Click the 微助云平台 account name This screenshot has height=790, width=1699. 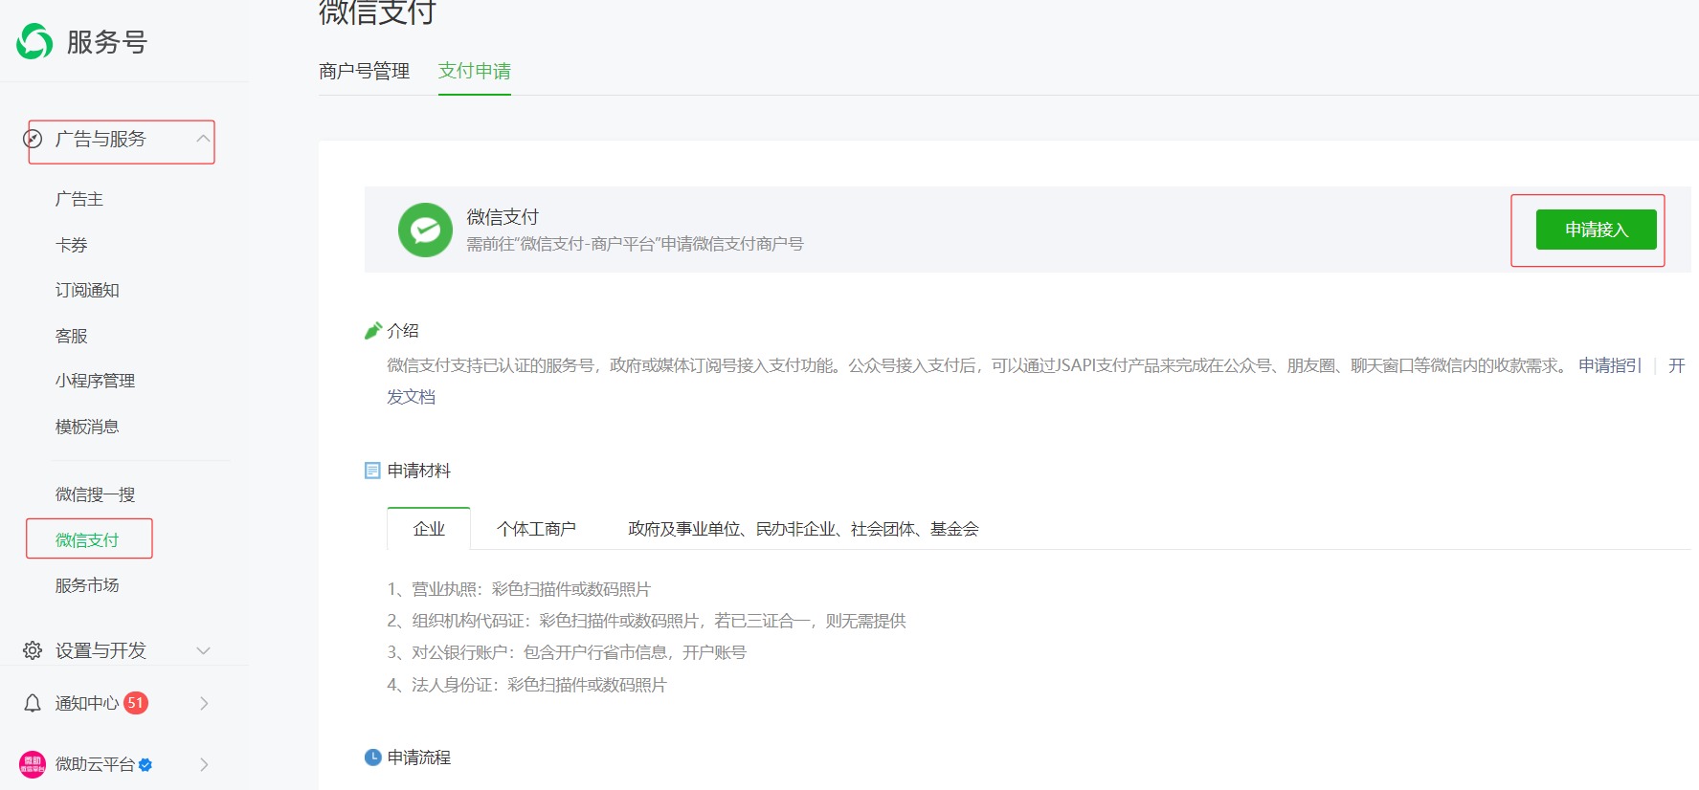point(95,764)
